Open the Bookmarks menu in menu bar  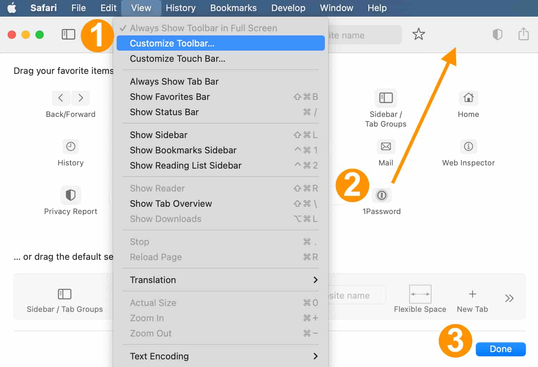click(x=233, y=8)
